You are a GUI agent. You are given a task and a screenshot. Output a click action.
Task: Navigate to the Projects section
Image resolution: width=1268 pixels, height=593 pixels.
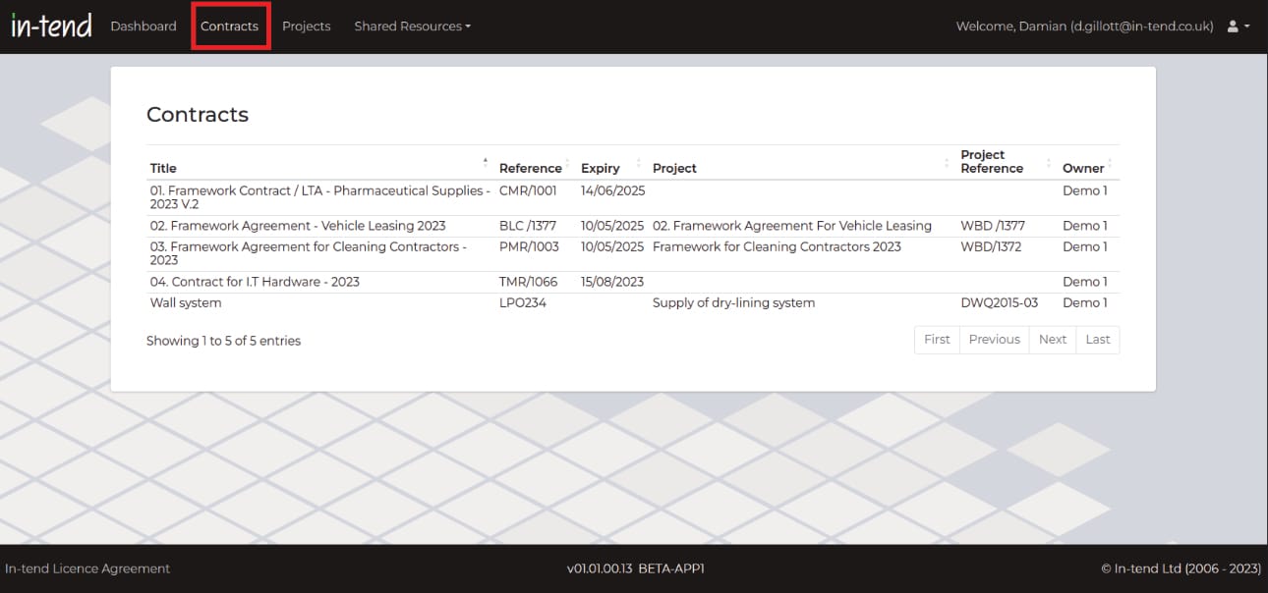click(x=306, y=27)
